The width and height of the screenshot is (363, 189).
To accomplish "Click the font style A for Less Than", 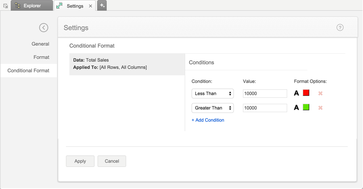I will (x=296, y=93).
